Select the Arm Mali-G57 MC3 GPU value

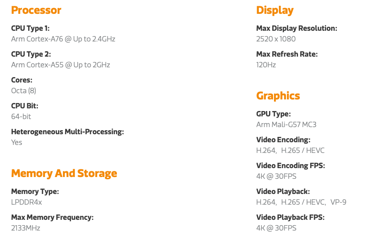pos(286,124)
